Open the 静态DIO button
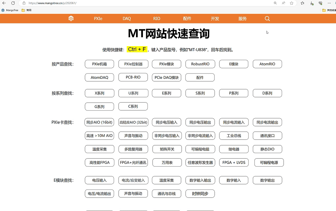Screen dimensions: 336x211 267,149
